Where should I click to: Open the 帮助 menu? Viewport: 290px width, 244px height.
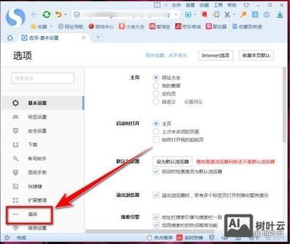point(232,5)
